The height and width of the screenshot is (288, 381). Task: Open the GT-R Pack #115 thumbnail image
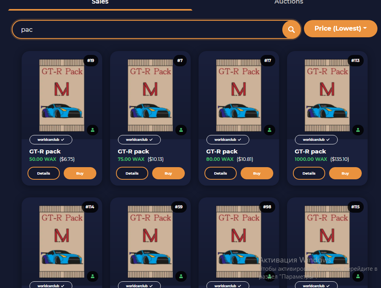point(327,242)
